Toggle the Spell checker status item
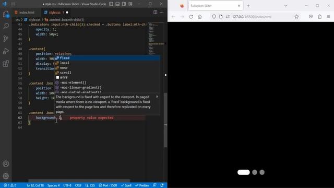The width and height of the screenshot is (334, 188). [126, 185]
